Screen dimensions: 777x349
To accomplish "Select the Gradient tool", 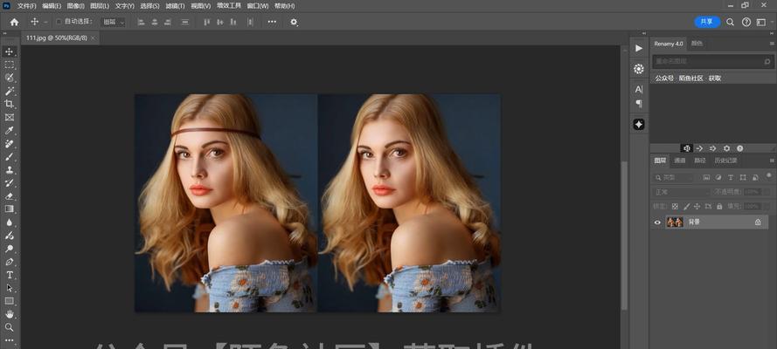I will [9, 209].
